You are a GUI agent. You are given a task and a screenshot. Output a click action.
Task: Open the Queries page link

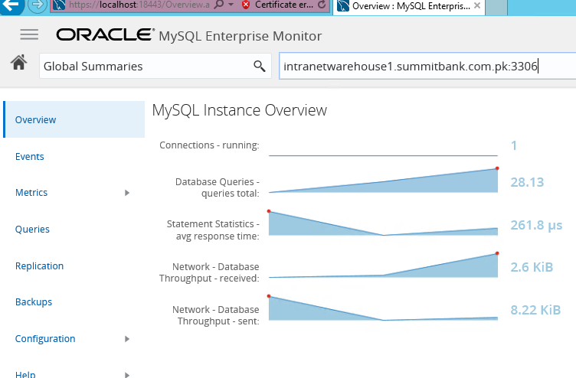32,230
